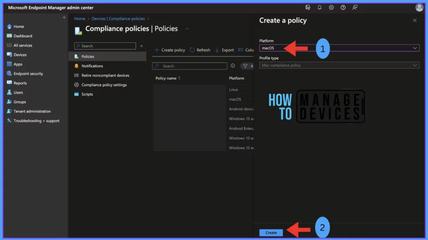Click the Add filter button

coord(247,66)
